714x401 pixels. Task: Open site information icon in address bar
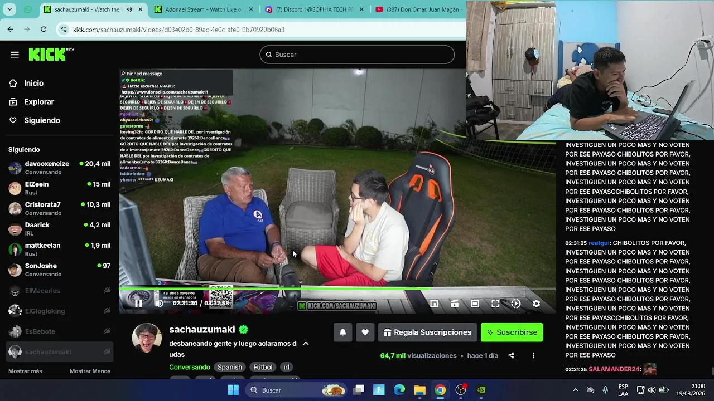(x=64, y=29)
